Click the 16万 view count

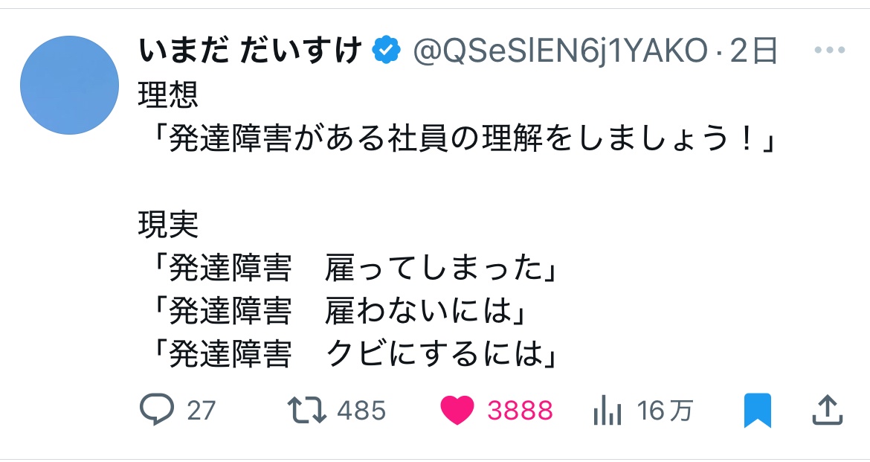(x=664, y=411)
